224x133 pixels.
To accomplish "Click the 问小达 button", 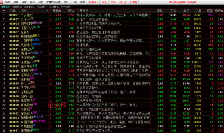I will tap(123, 2).
